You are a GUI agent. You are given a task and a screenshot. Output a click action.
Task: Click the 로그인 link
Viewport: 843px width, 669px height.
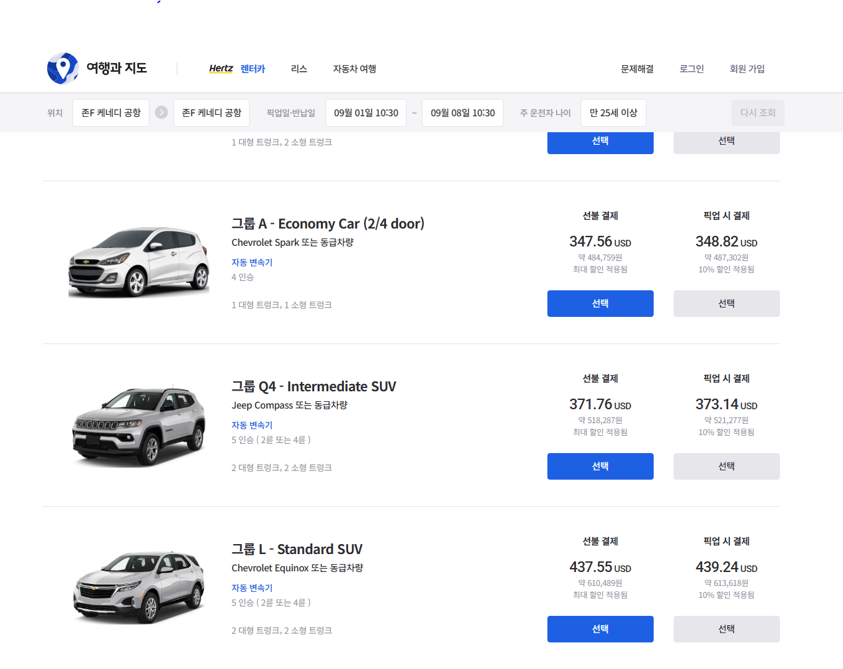click(x=692, y=68)
